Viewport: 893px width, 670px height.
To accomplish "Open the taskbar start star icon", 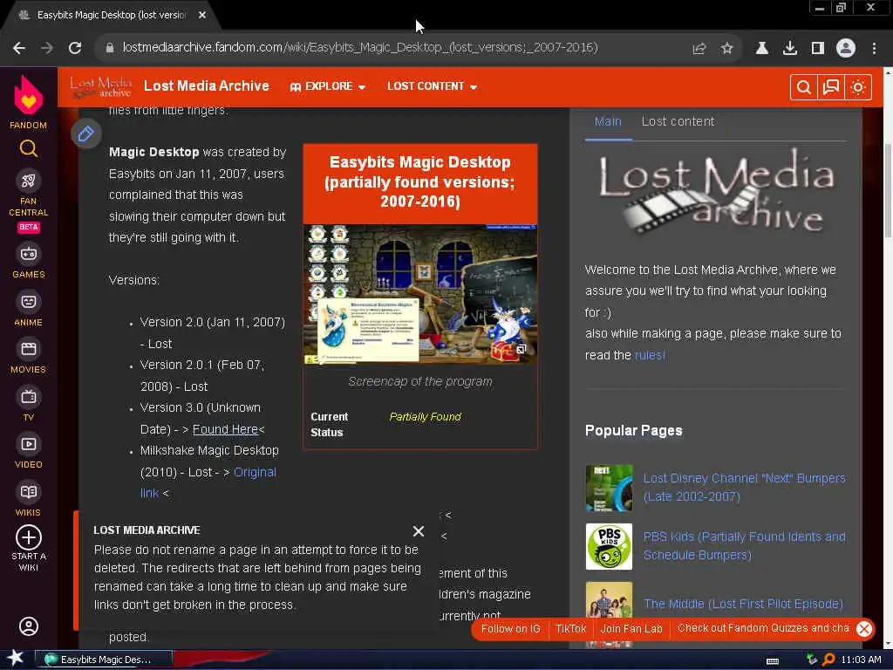I will pyautogui.click(x=16, y=658).
